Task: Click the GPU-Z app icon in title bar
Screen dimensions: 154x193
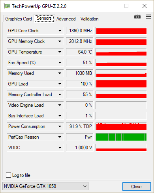Action: pyautogui.click(x=7, y=6)
